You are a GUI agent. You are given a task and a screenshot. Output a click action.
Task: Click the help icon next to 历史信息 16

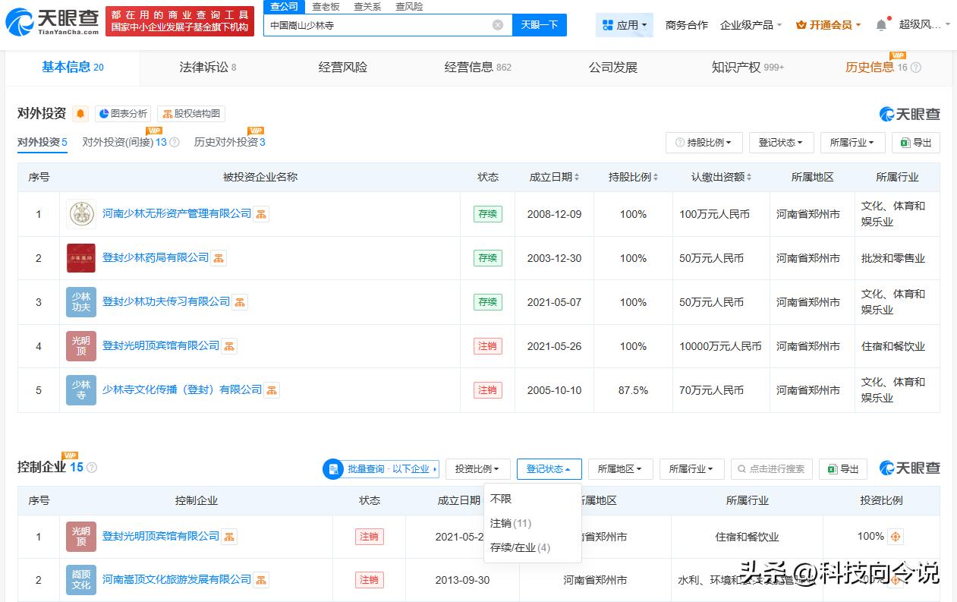(916, 68)
